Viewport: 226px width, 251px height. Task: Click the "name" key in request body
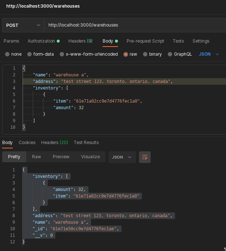(x=40, y=75)
